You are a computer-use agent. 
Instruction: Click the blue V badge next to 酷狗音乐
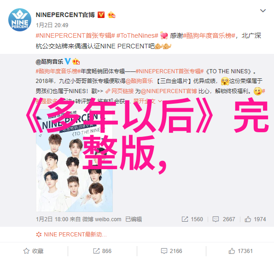click(x=68, y=61)
